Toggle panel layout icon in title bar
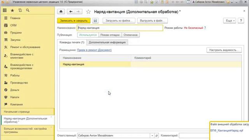 click(188, 2)
